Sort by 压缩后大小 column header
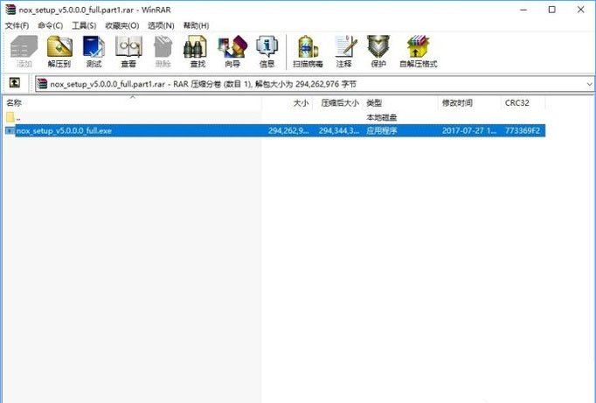Image resolution: width=596 pixels, height=403 pixels. click(337, 102)
